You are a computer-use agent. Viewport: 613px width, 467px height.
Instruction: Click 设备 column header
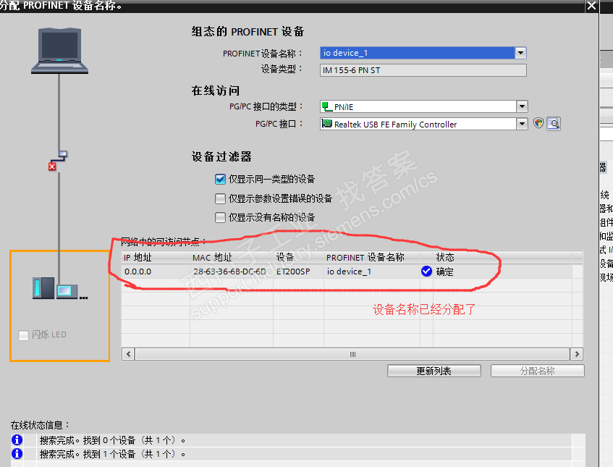coord(298,257)
